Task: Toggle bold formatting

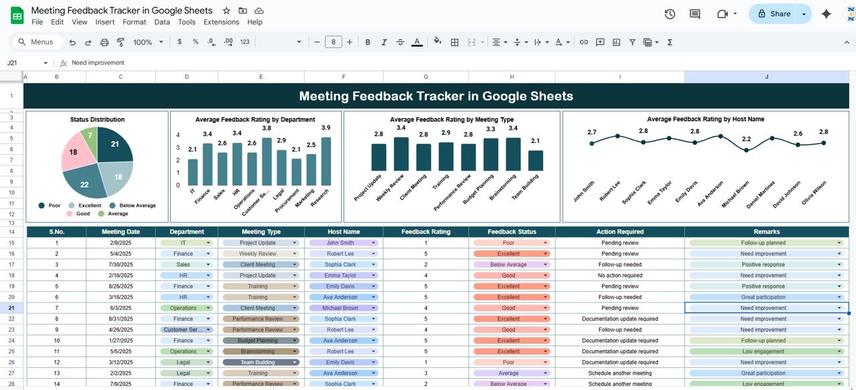Action: point(367,42)
